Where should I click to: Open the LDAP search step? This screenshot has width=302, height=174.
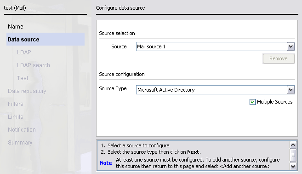pos(33,65)
